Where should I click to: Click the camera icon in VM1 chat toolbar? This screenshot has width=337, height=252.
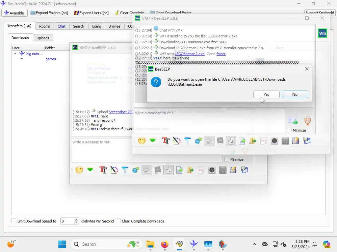pyautogui.click(x=212, y=170)
